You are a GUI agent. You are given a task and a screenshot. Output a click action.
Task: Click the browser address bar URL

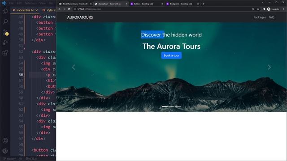[x=89, y=9]
